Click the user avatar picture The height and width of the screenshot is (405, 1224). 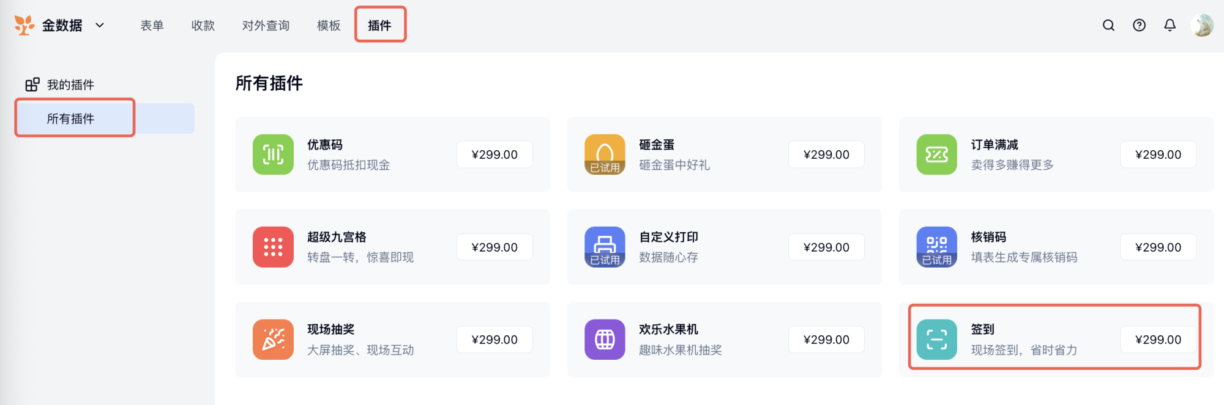(x=1202, y=25)
